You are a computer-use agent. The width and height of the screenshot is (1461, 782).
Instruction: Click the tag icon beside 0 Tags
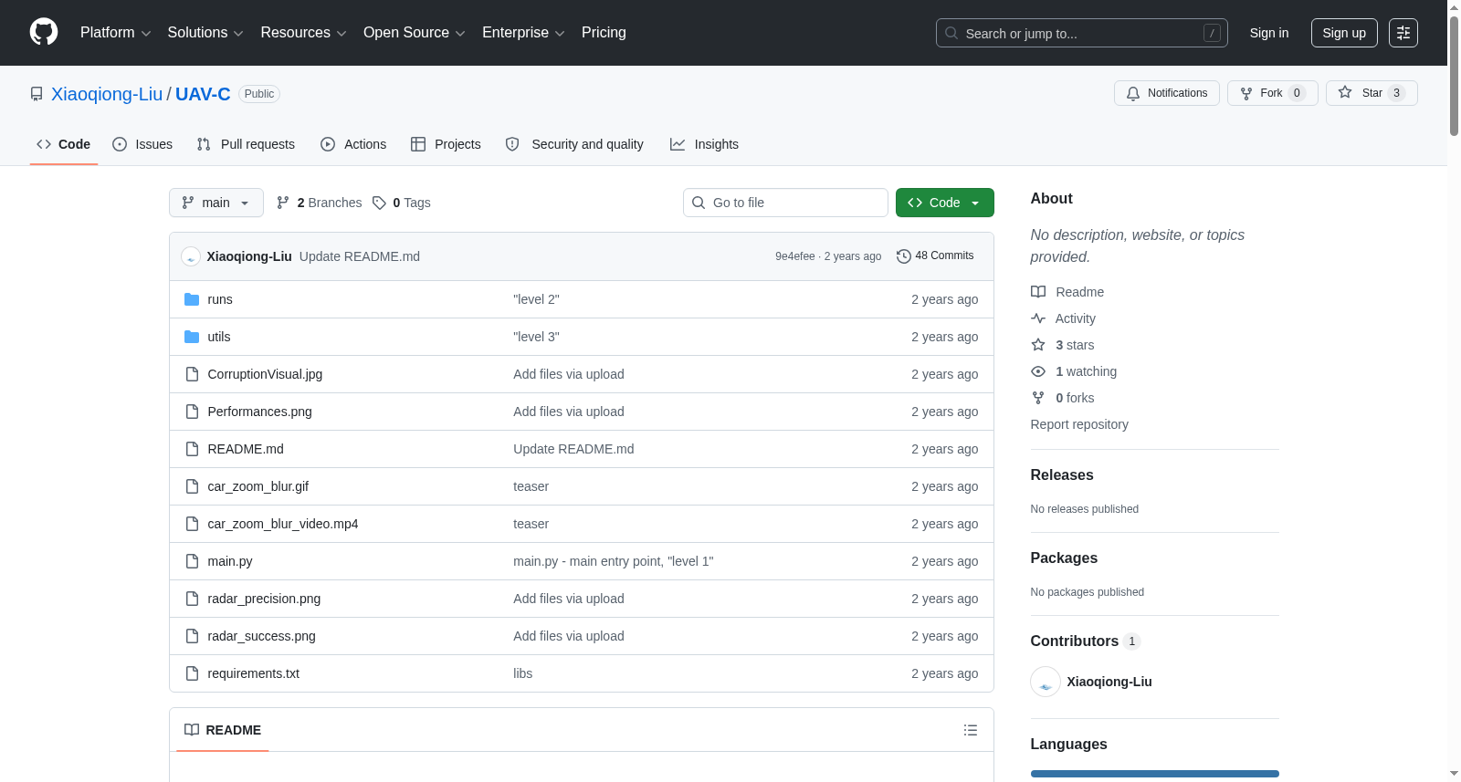coord(380,203)
